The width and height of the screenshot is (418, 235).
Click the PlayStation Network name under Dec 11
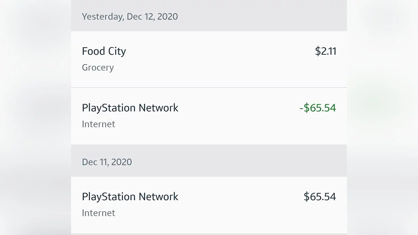tap(130, 197)
